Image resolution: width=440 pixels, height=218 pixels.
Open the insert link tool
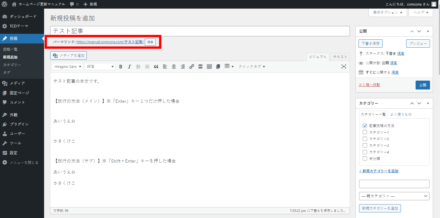(192, 67)
